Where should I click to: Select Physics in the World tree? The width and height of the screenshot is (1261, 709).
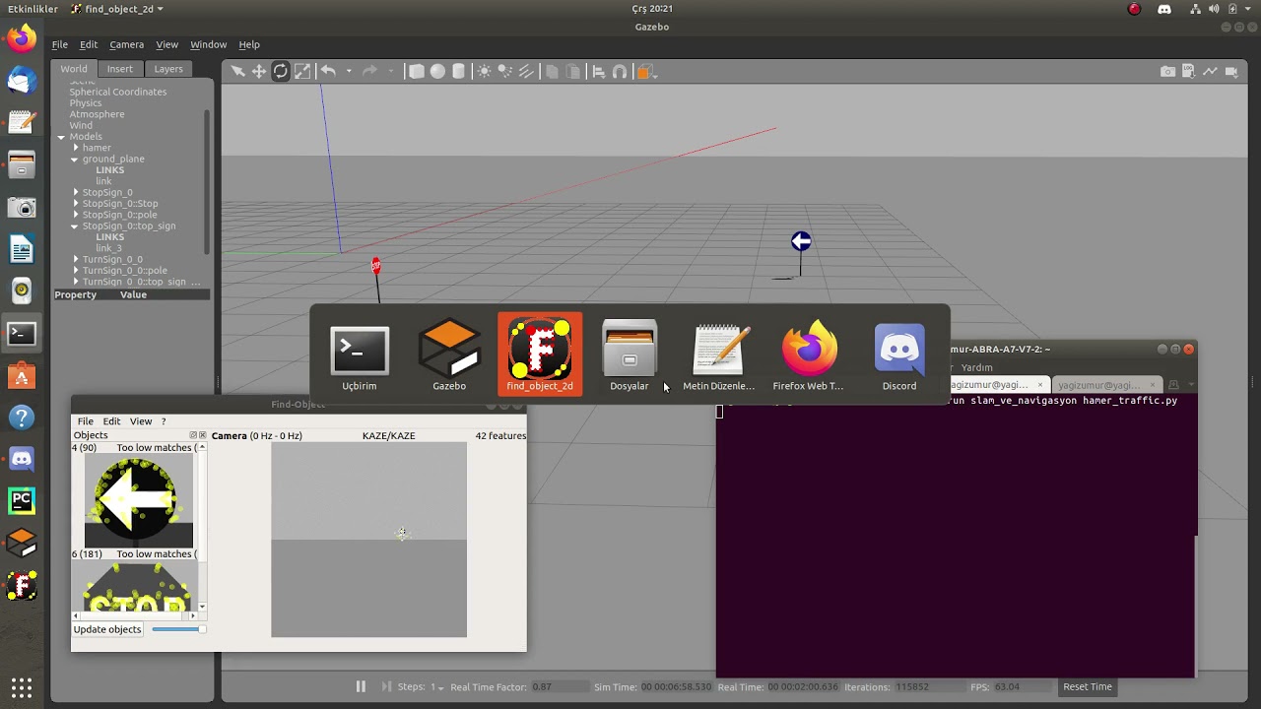[85, 103]
